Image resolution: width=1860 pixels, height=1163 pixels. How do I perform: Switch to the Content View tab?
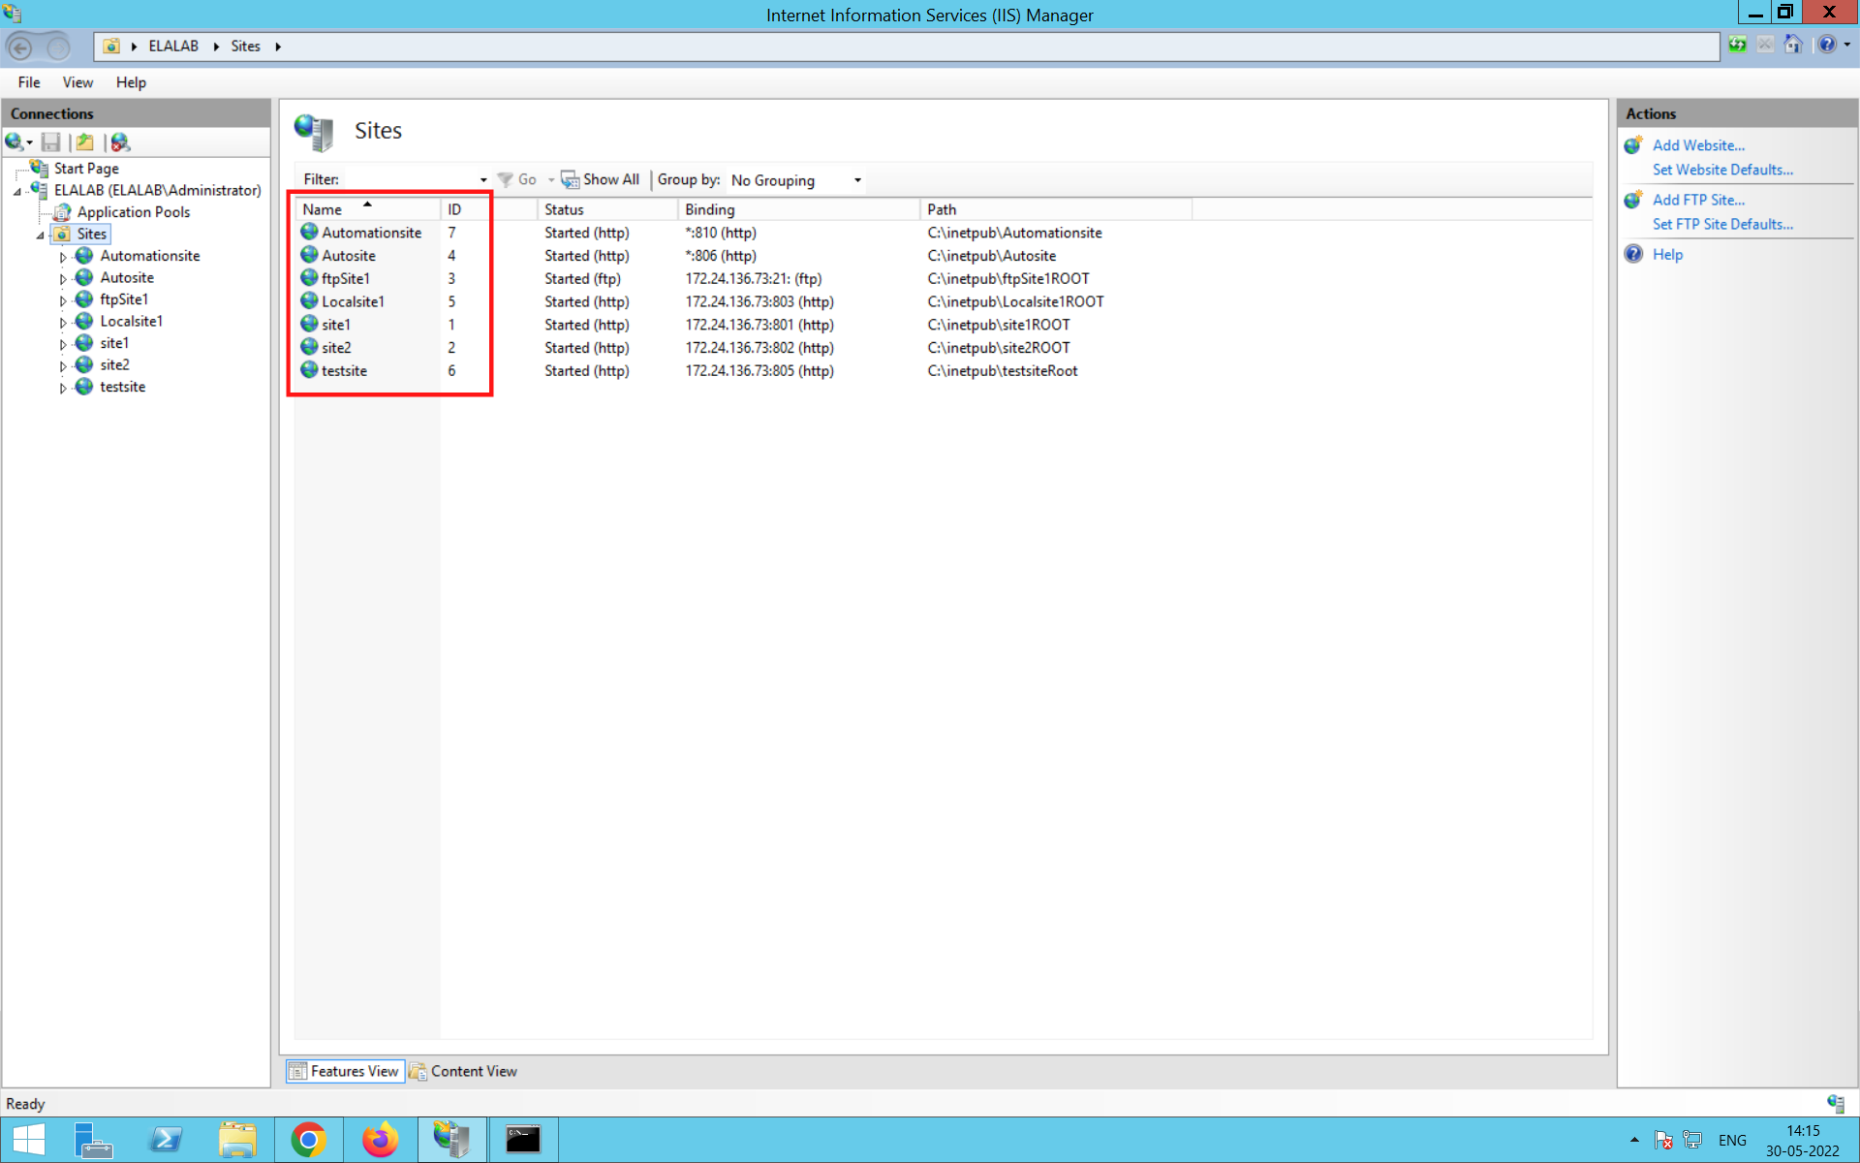[463, 1071]
